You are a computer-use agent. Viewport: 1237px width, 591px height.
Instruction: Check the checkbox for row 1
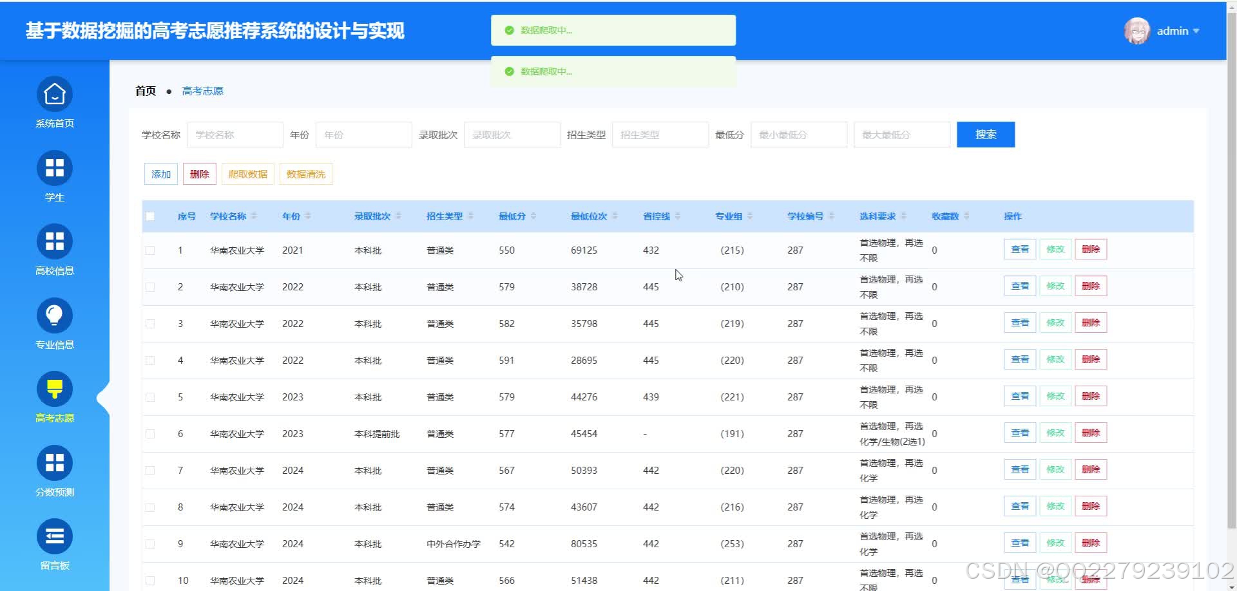click(x=150, y=250)
